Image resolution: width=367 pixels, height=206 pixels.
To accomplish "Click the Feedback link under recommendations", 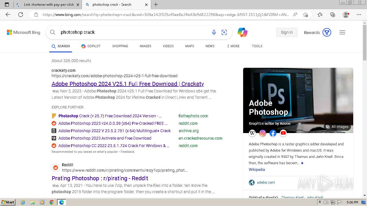I will [x=128, y=152].
